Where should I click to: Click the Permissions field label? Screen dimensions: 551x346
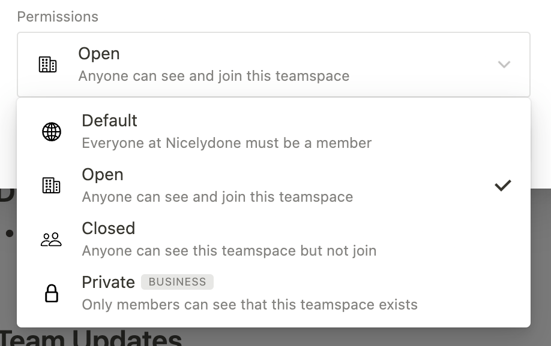coord(58,17)
